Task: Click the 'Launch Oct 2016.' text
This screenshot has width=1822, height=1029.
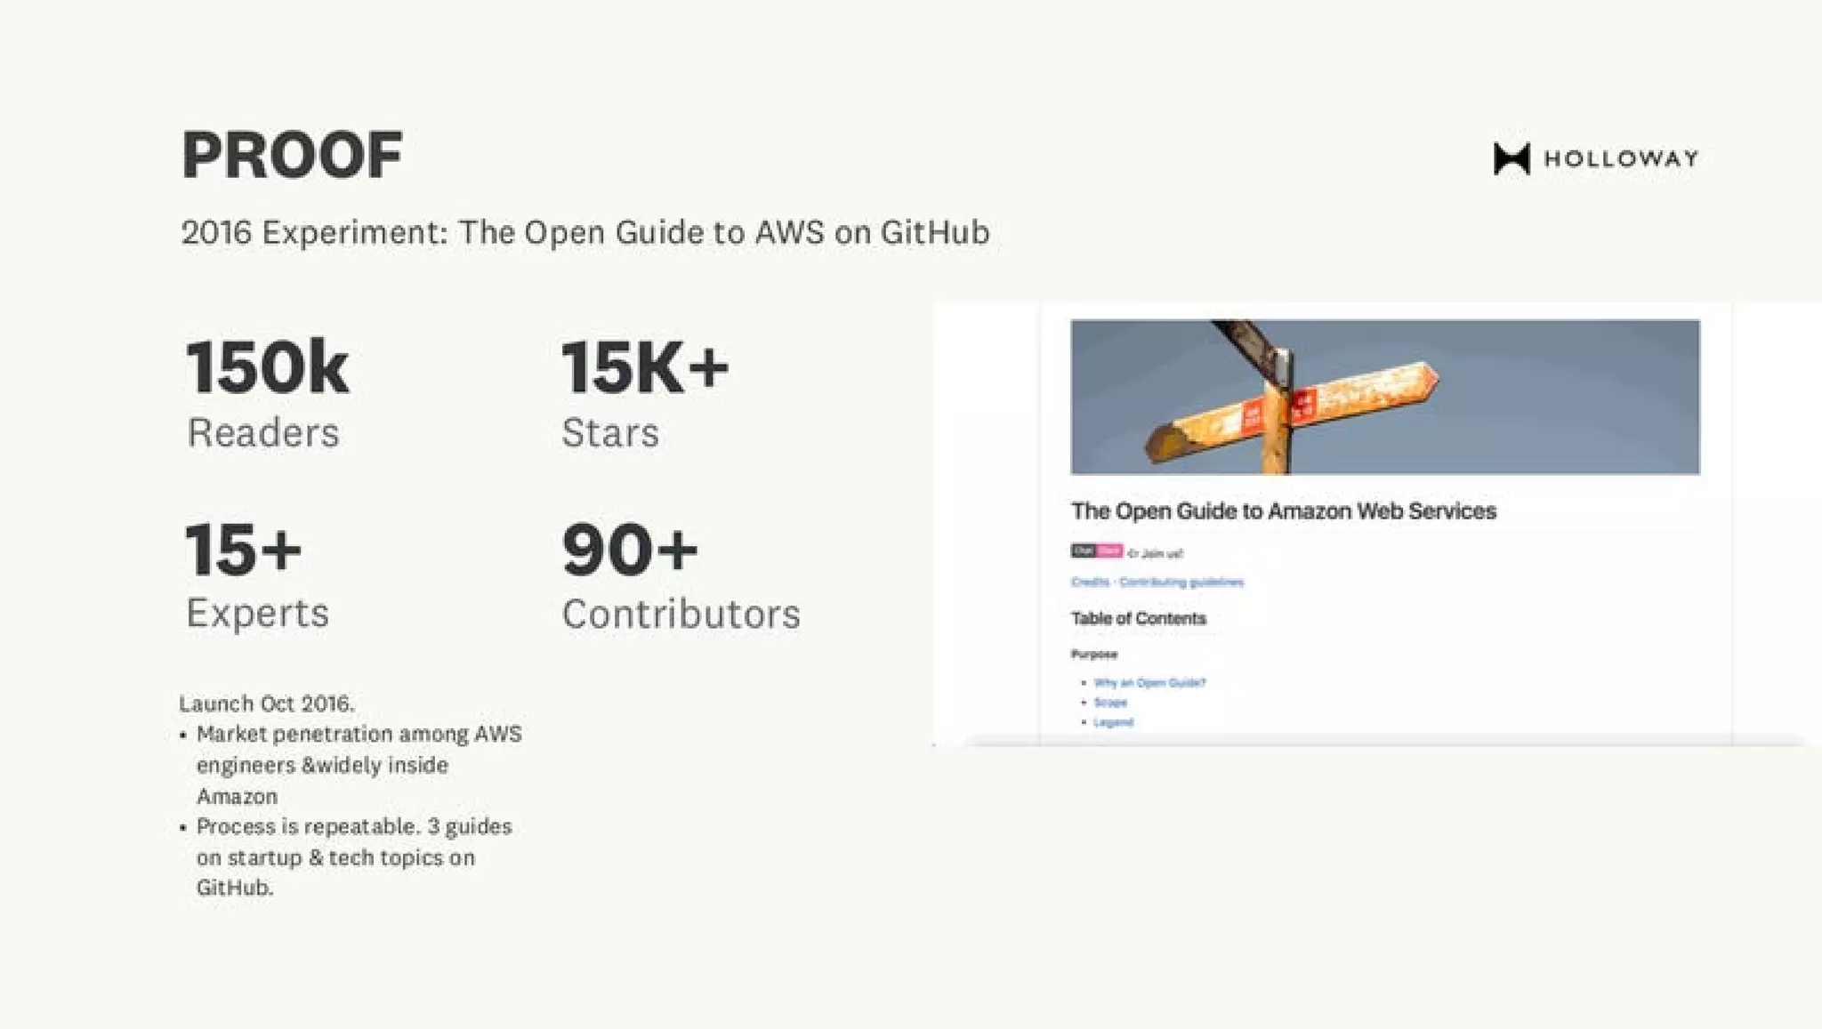Action: pos(267,703)
